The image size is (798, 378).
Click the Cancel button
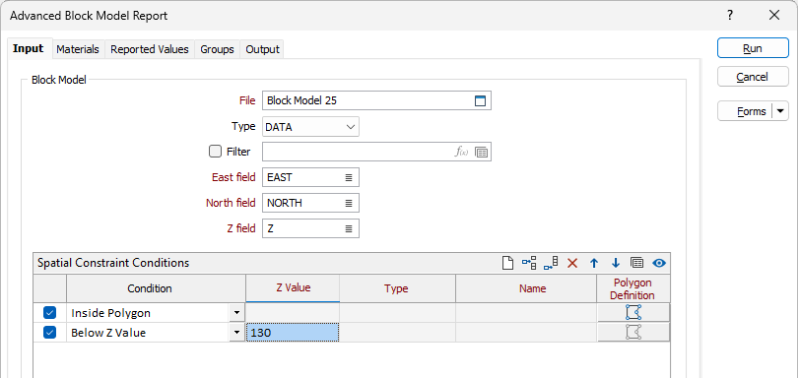click(x=753, y=77)
